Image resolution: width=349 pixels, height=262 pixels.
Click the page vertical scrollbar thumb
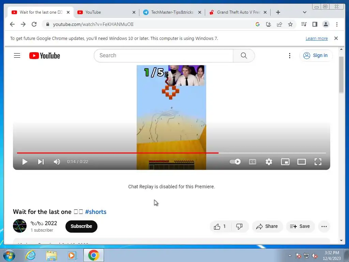(x=341, y=74)
